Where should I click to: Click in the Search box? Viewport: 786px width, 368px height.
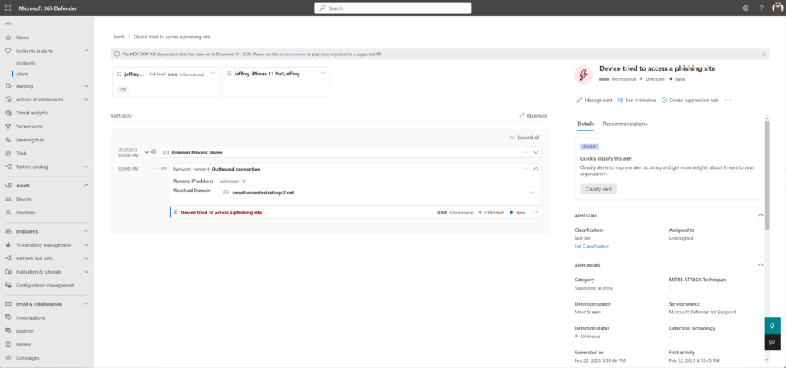[392, 8]
